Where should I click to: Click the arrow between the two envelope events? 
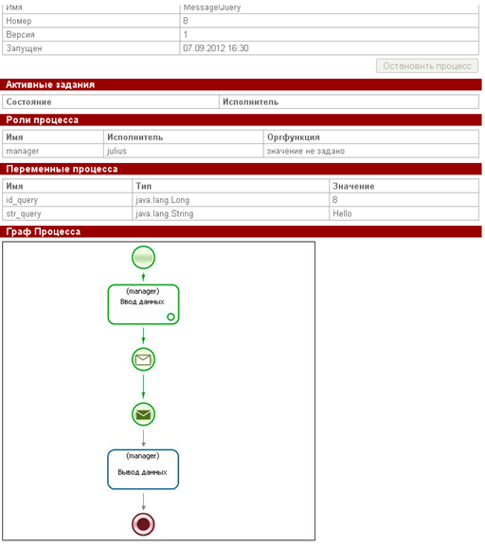pyautogui.click(x=143, y=387)
